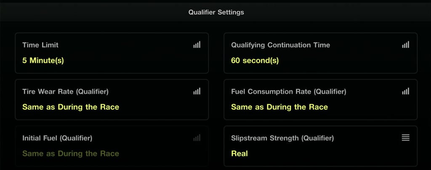The width and height of the screenshot is (431, 170).
Task: Open Tire Wear Rate 'Same as During the Race' value
Action: click(x=71, y=107)
